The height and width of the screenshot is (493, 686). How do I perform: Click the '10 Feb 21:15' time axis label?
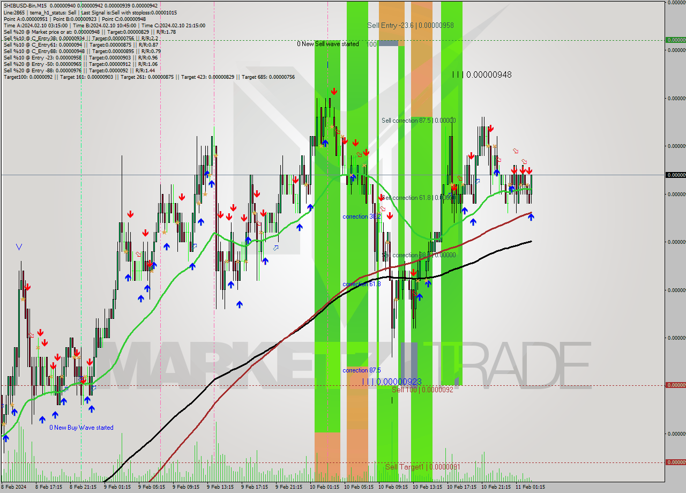(x=496, y=487)
